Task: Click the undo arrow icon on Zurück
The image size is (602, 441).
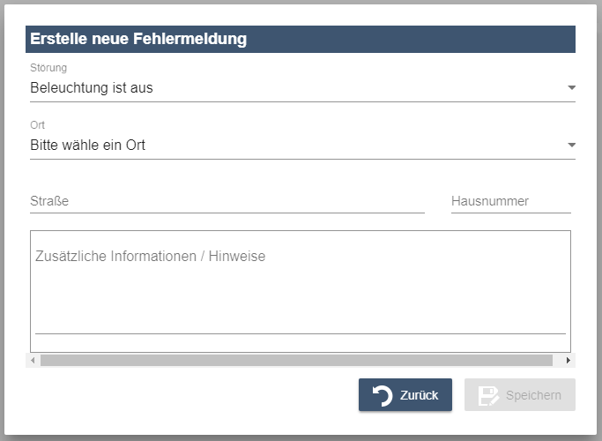Action: (x=383, y=395)
